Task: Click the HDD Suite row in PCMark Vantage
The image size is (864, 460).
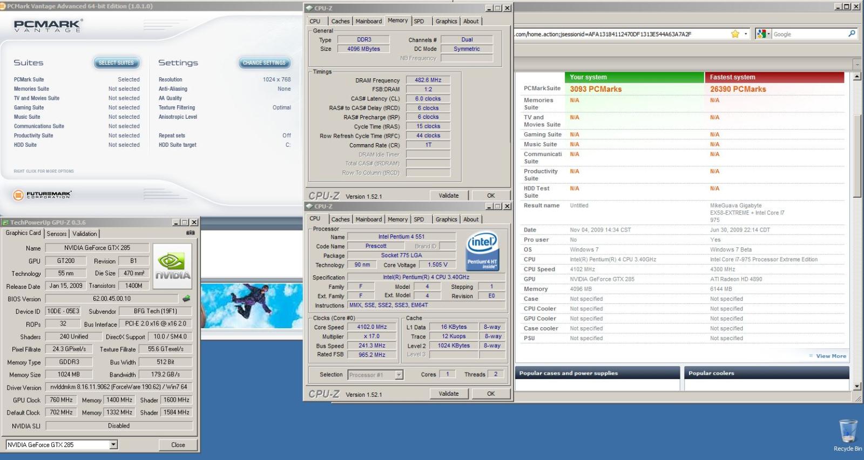Action: pyautogui.click(x=77, y=145)
